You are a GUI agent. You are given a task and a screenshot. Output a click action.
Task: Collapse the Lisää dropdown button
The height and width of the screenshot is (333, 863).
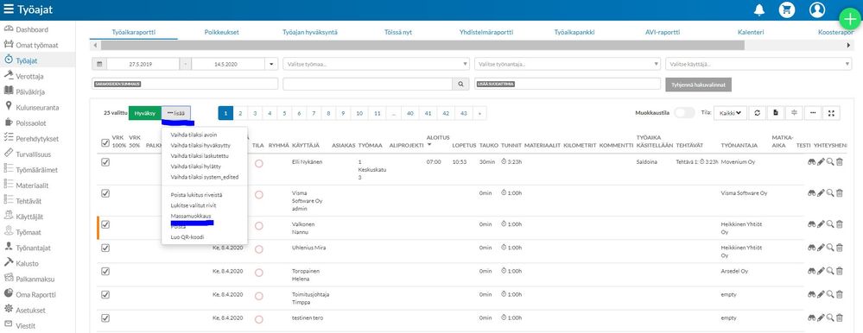point(176,113)
